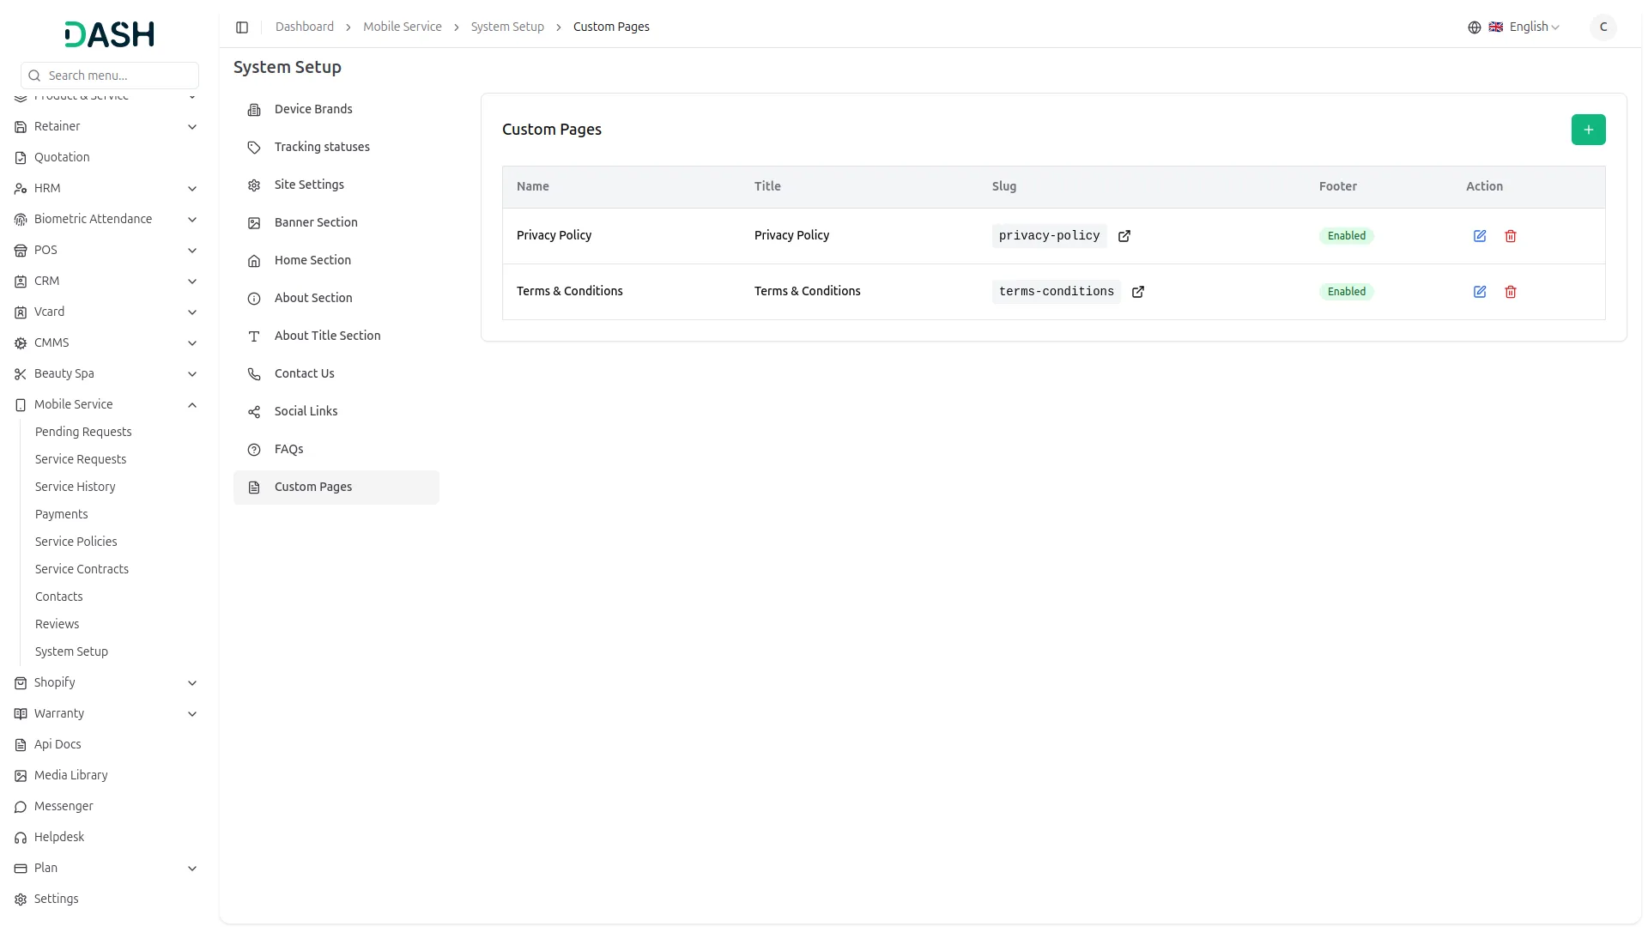Open the FAQs setup section
The width and height of the screenshot is (1648, 927).
[288, 449]
